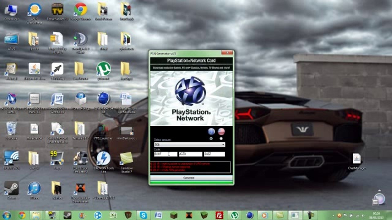
Task: Select the European flag region radio button
Action: click(211, 138)
